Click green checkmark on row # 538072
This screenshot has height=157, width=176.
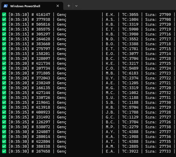pyautogui.click(x=4, y=127)
